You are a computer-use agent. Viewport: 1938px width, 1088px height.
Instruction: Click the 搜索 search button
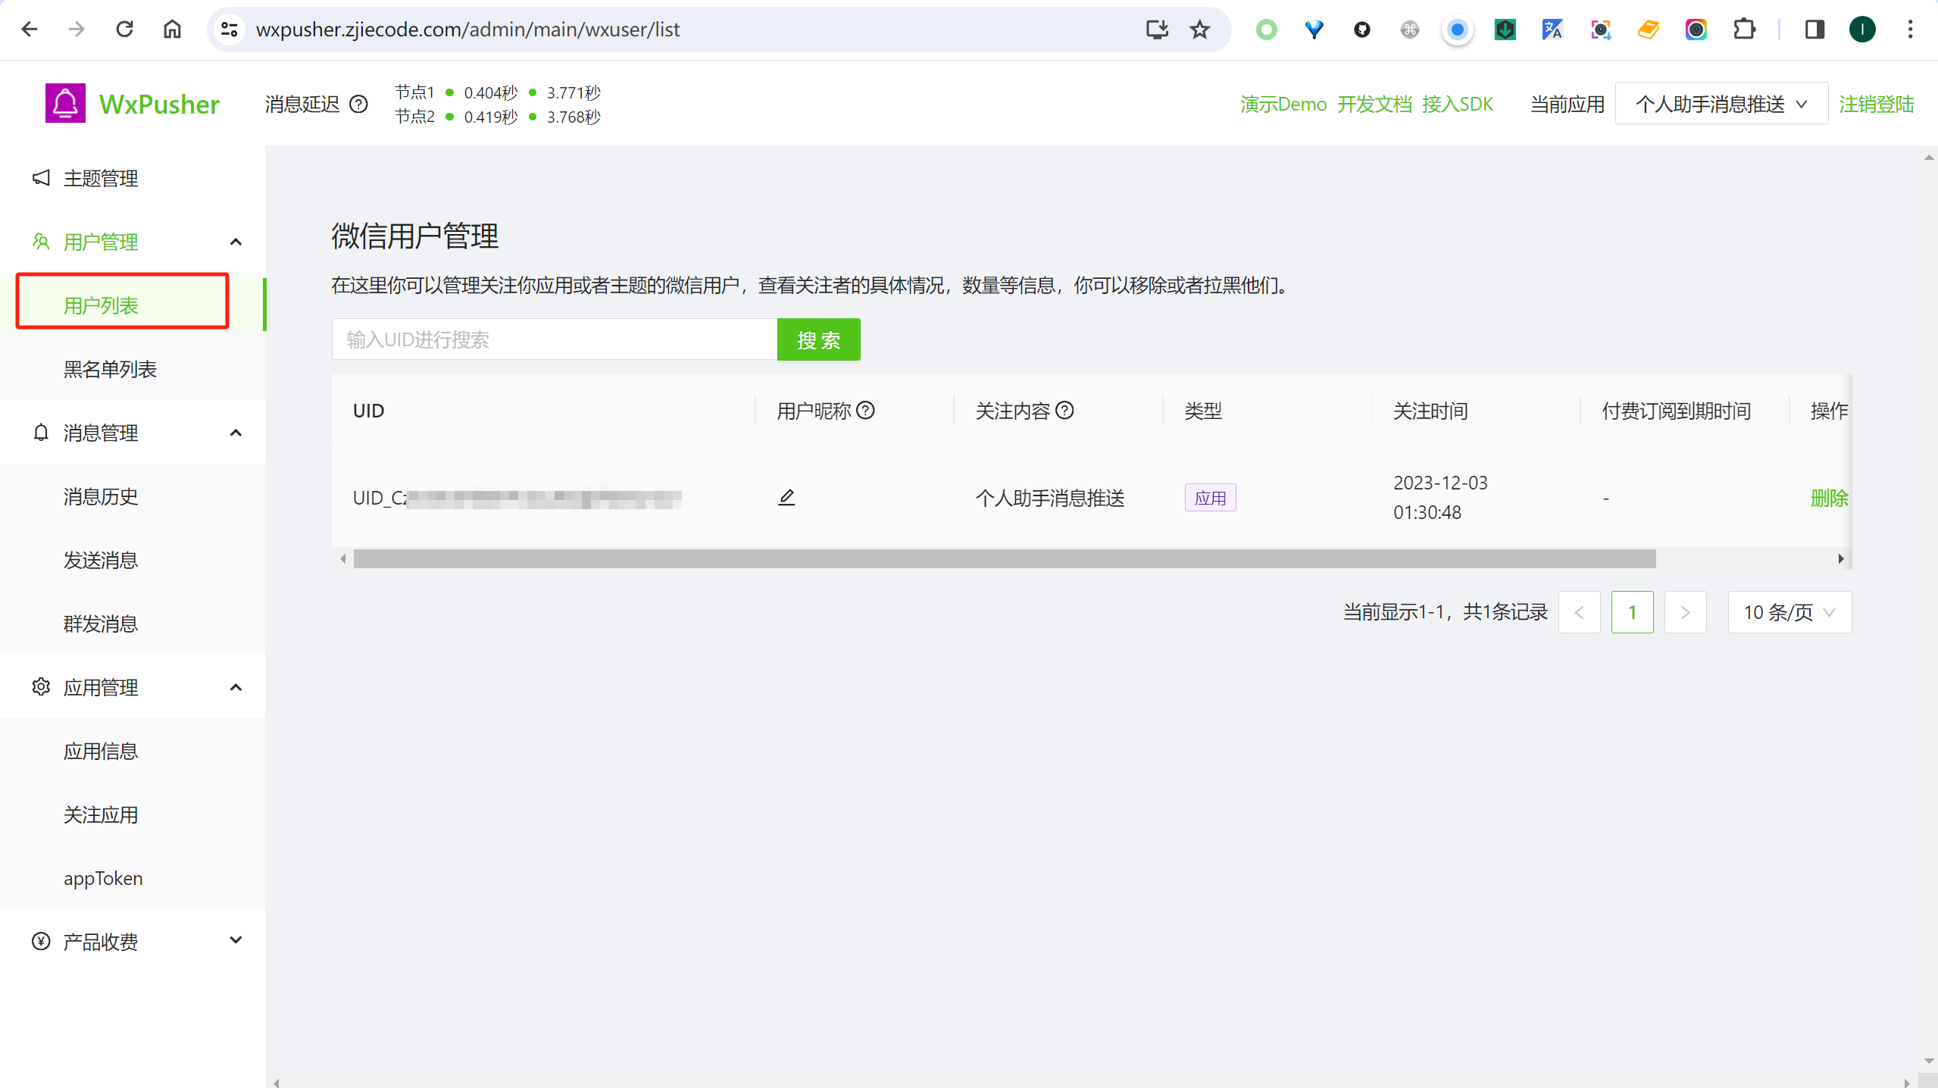(817, 339)
